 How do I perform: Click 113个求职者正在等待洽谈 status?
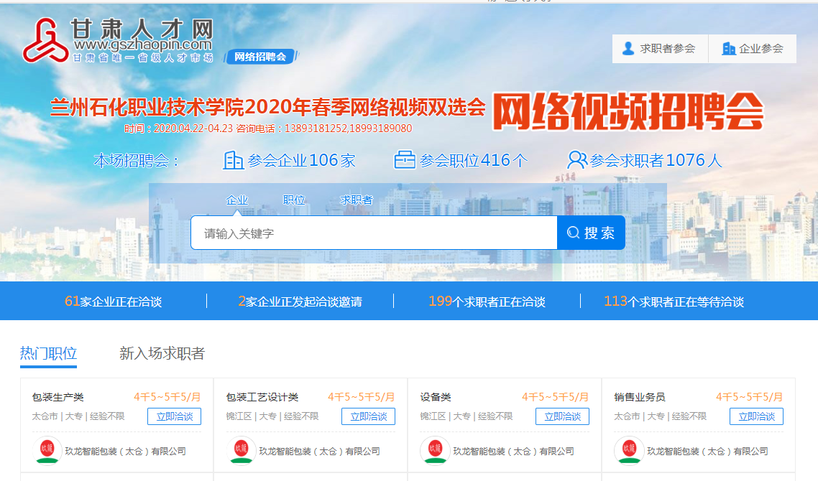click(x=674, y=302)
